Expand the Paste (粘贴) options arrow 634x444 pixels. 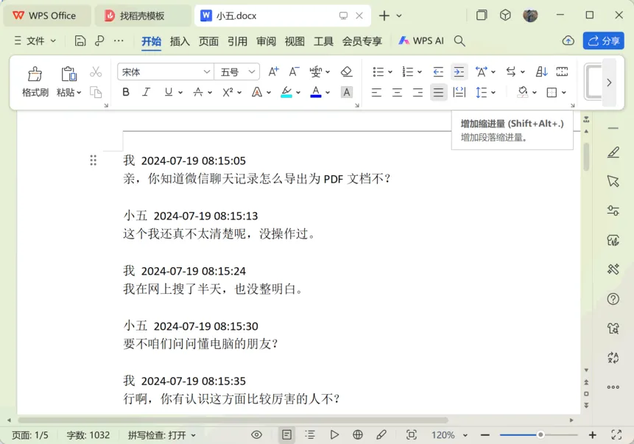[x=79, y=93]
